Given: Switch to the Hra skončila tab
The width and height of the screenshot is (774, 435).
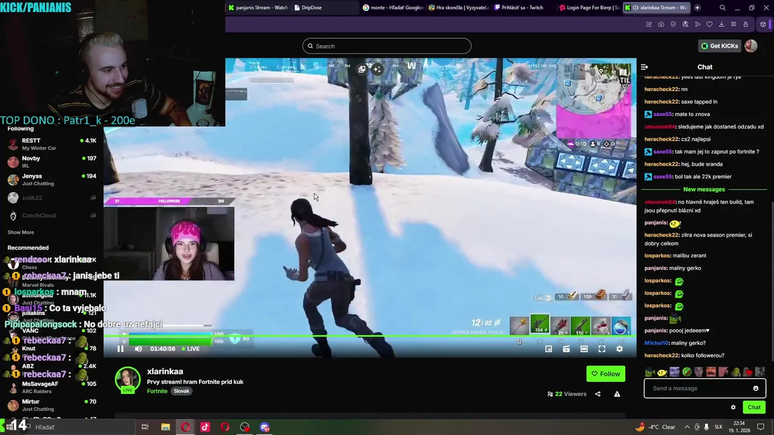Looking at the screenshot, I should 459,8.
